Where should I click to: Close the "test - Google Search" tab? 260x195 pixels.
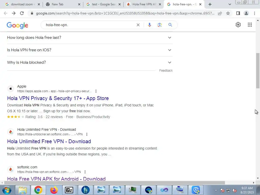[x=120, y=5]
